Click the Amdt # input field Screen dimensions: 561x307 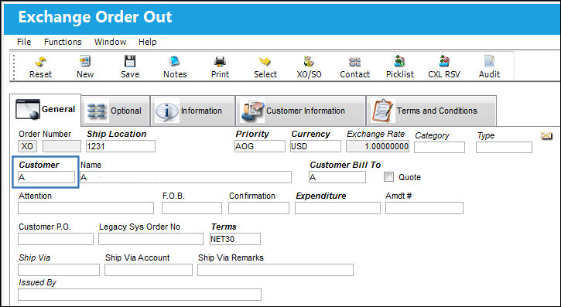[x=424, y=208]
